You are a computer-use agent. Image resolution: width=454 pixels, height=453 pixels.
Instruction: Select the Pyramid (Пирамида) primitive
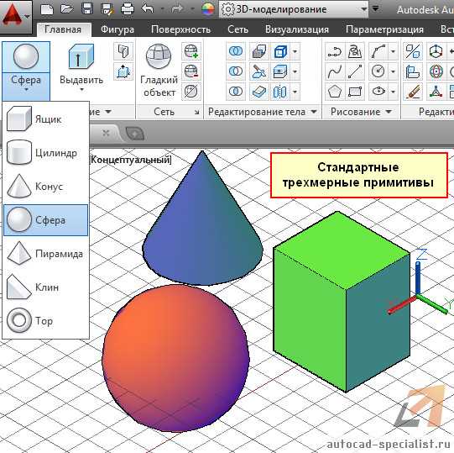pyautogui.click(x=46, y=254)
